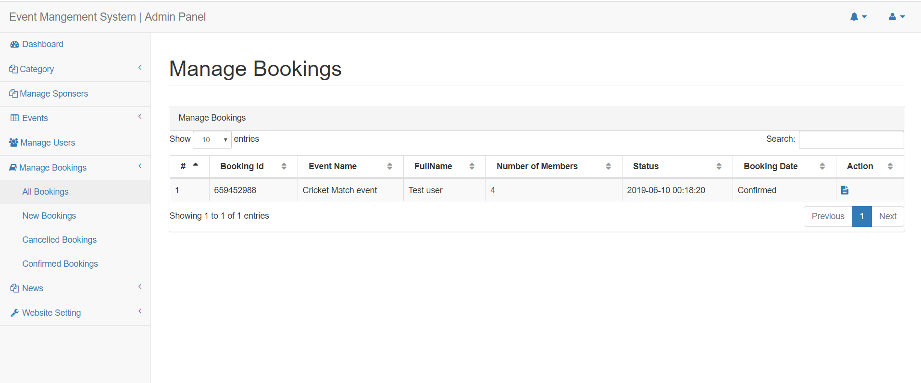The height and width of the screenshot is (383, 921).
Task: Open the admin user profile menu
Action: 896,17
